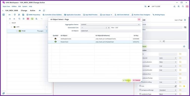Collapse the APP tree node
Image resolution: width=190 pixels, height=96 pixels.
(12, 27)
